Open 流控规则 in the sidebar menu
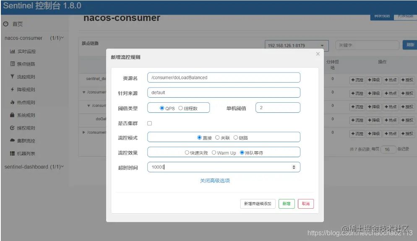 26,77
